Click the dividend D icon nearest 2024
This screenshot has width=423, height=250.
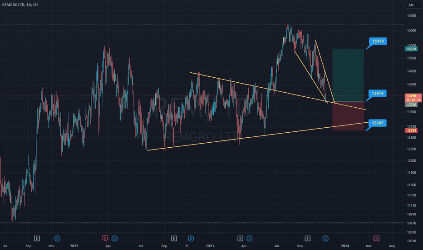[325, 238]
